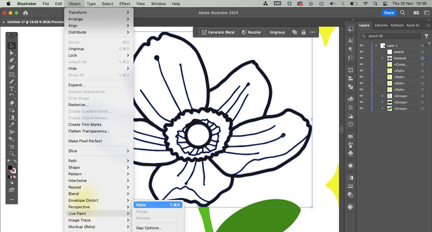Choose Gap Options from the submenu
This screenshot has width=432, height=232.
pos(149,228)
